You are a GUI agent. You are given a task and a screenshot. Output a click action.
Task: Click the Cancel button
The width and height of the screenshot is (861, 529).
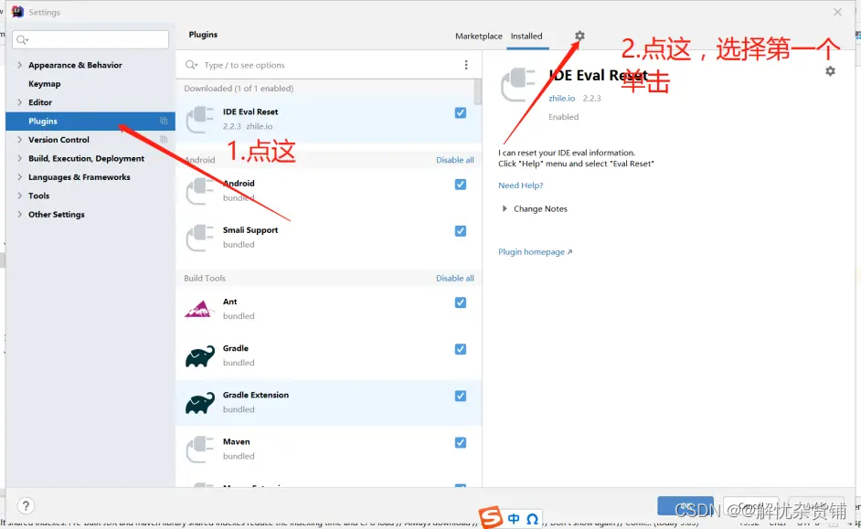click(x=750, y=506)
